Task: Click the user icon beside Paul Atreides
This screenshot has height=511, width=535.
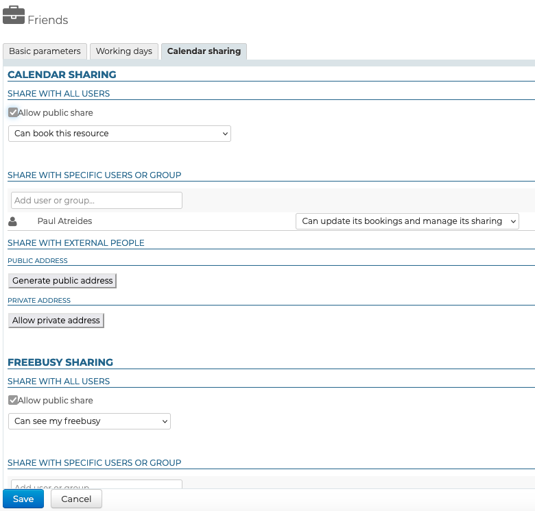Action: coord(13,221)
